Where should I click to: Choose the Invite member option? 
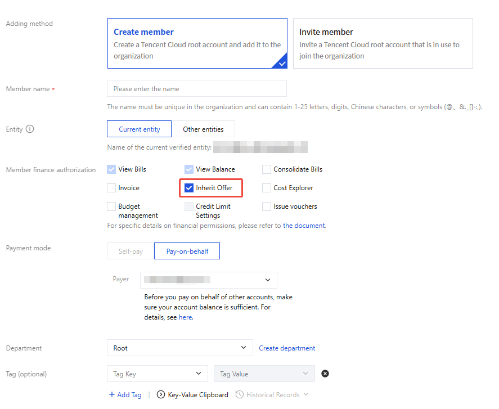point(383,43)
